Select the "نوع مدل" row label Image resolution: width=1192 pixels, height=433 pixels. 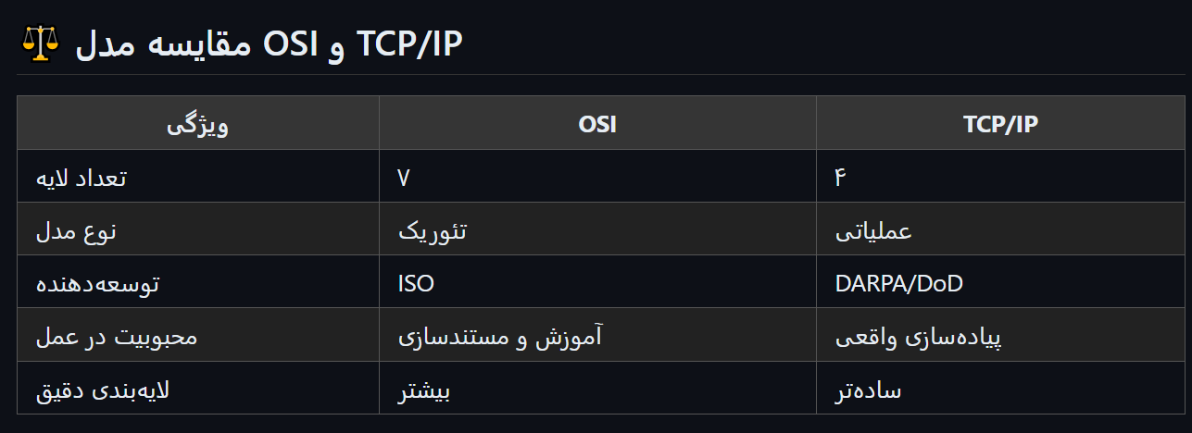[76, 230]
